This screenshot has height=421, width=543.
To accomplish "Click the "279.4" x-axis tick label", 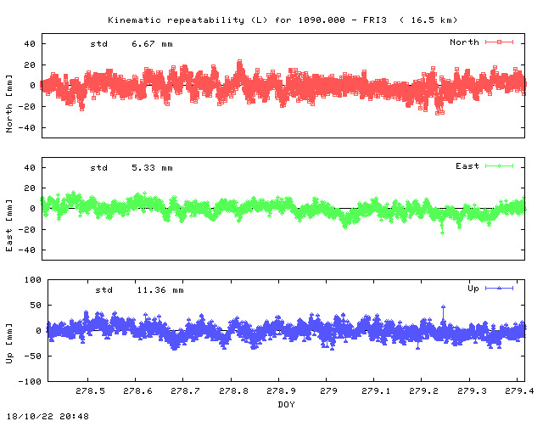I will pos(519,391).
